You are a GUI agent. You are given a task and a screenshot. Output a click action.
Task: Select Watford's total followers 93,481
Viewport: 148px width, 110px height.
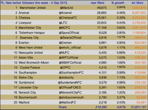[x=141, y=102]
